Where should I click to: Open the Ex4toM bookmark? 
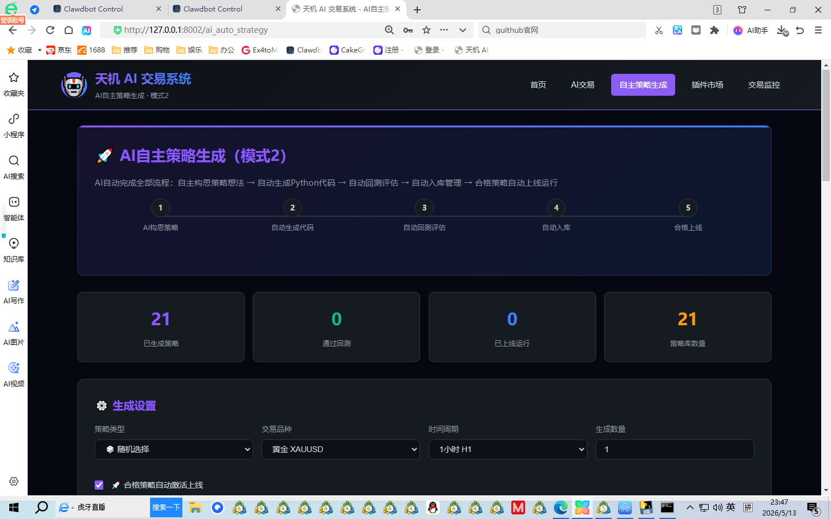(x=260, y=50)
